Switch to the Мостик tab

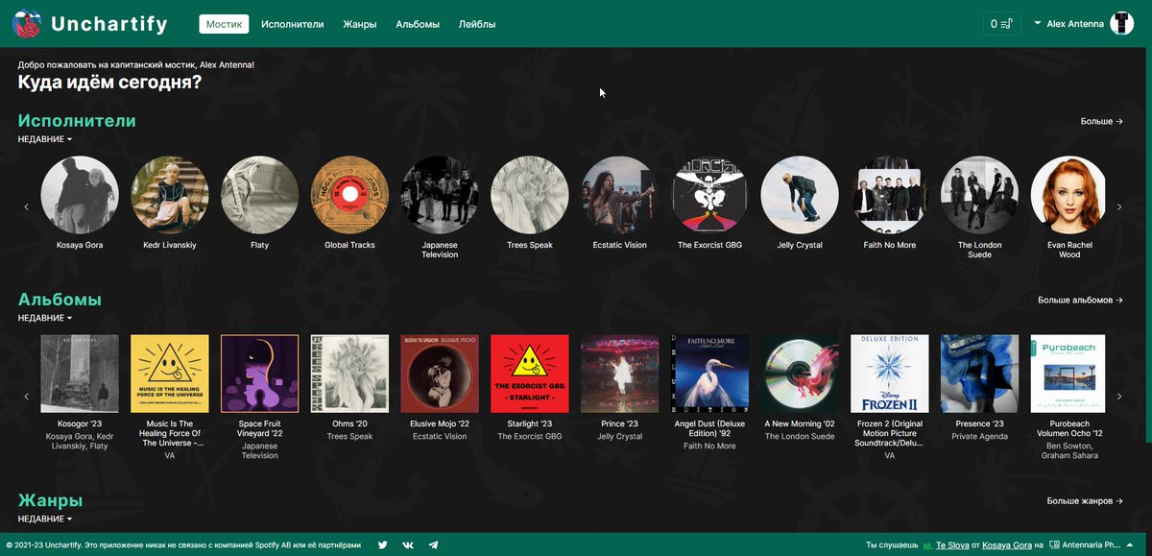(x=224, y=24)
